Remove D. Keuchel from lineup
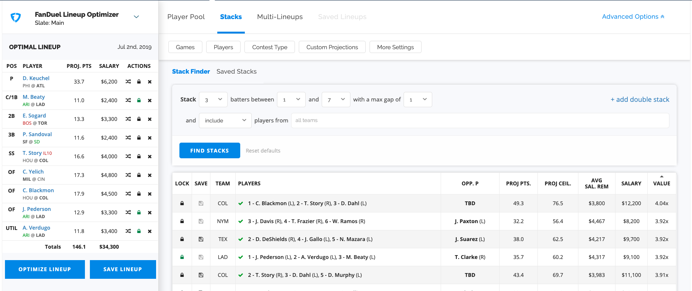692x291 pixels. pos(150,82)
